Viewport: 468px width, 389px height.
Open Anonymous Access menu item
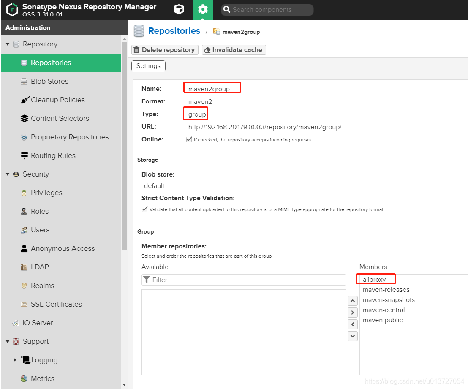pos(61,249)
